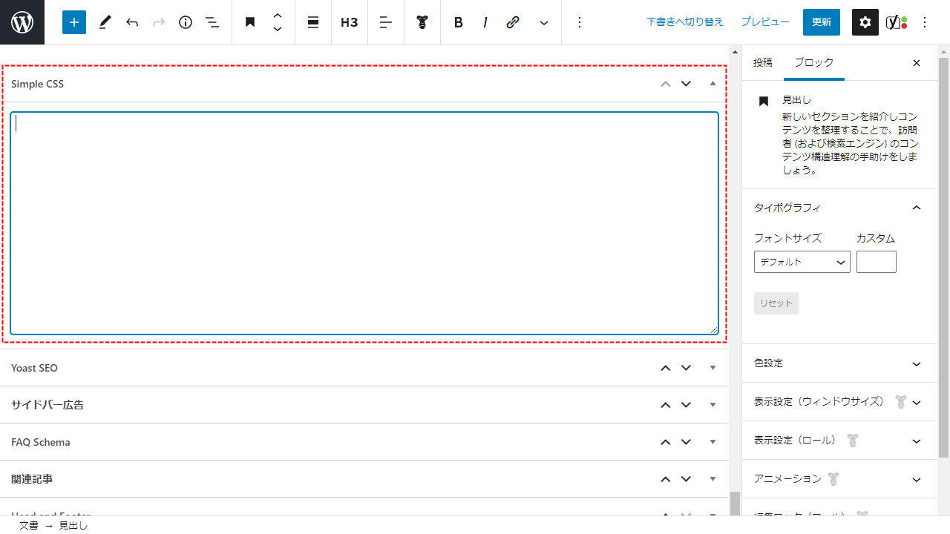Open editor options menu at top right

925,22
